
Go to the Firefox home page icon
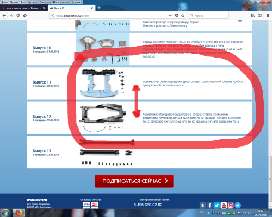click(25, 16)
